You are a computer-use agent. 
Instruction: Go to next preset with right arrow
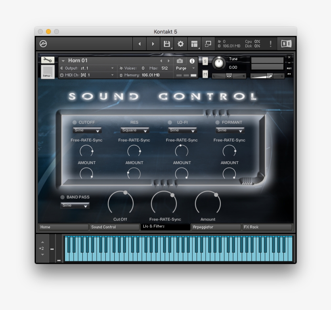(x=153, y=44)
